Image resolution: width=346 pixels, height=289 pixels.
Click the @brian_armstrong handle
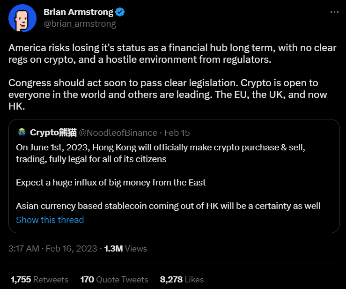pyautogui.click(x=79, y=23)
